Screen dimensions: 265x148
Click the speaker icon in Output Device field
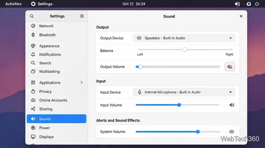(139, 38)
